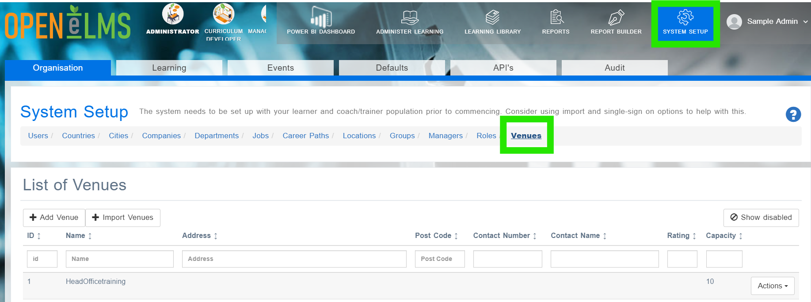Click the Sample Admin avatar icon
The width and height of the screenshot is (811, 302).
(x=734, y=22)
